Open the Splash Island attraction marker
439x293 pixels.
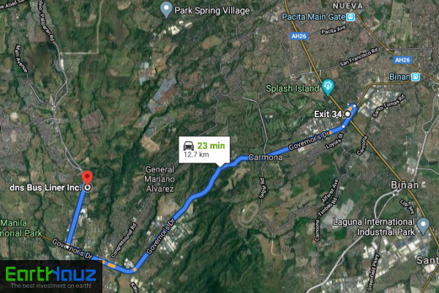[x=328, y=87]
